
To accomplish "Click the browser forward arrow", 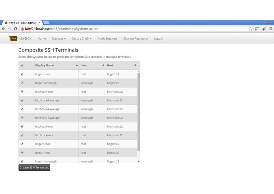I will 9,29.
